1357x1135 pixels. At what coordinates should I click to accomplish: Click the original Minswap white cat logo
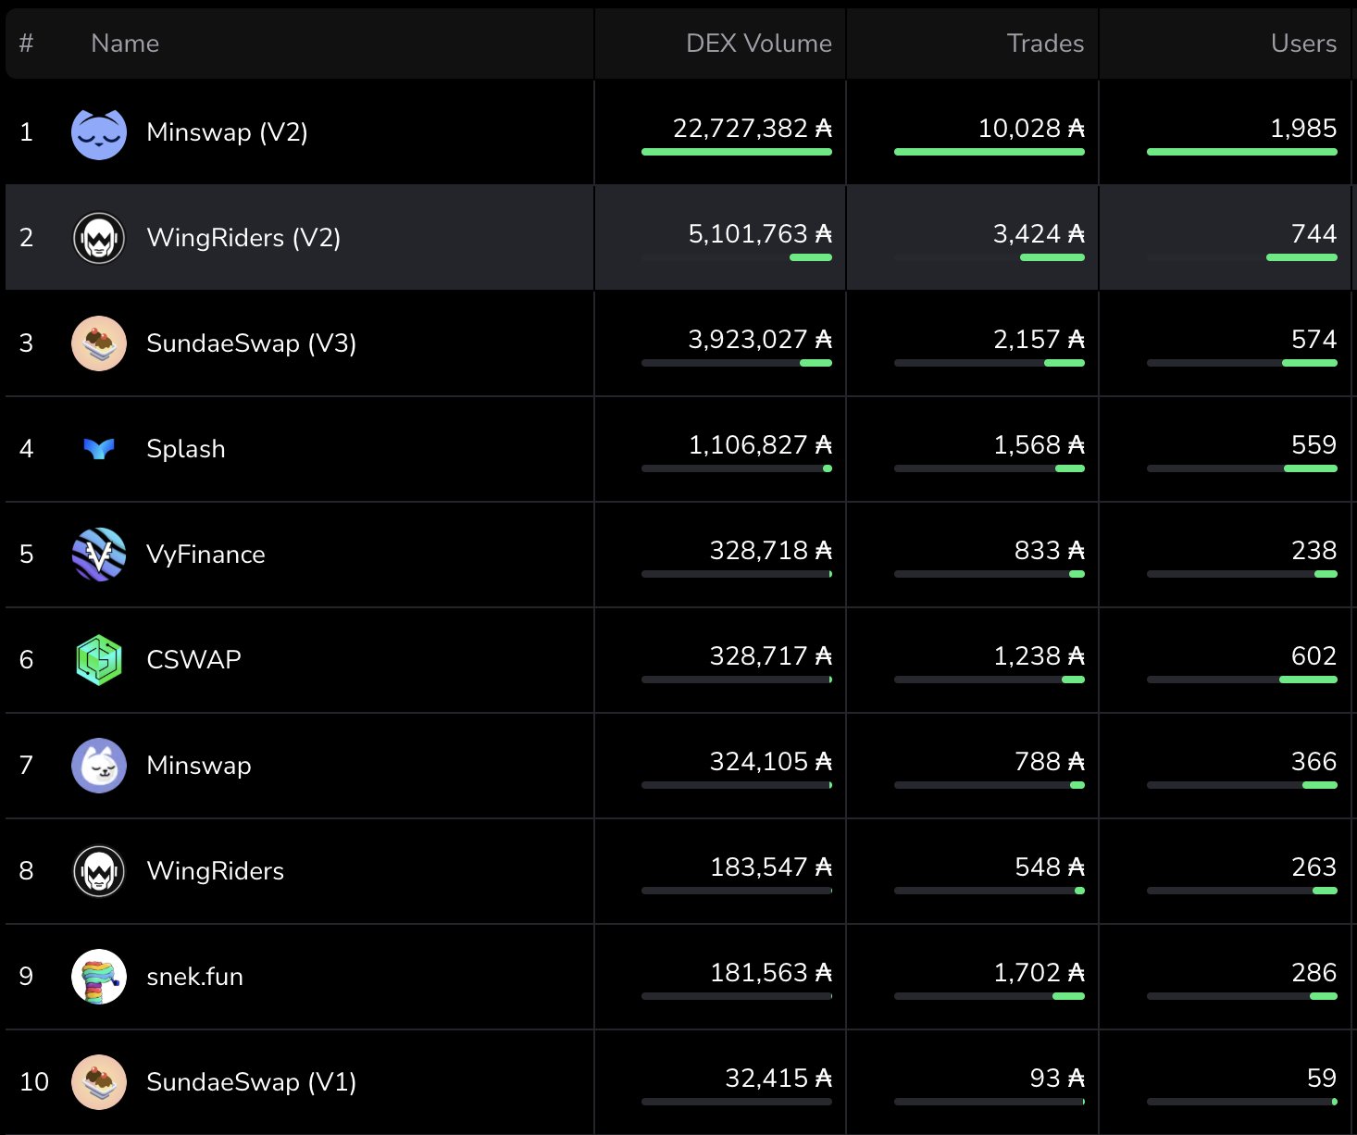coord(99,766)
